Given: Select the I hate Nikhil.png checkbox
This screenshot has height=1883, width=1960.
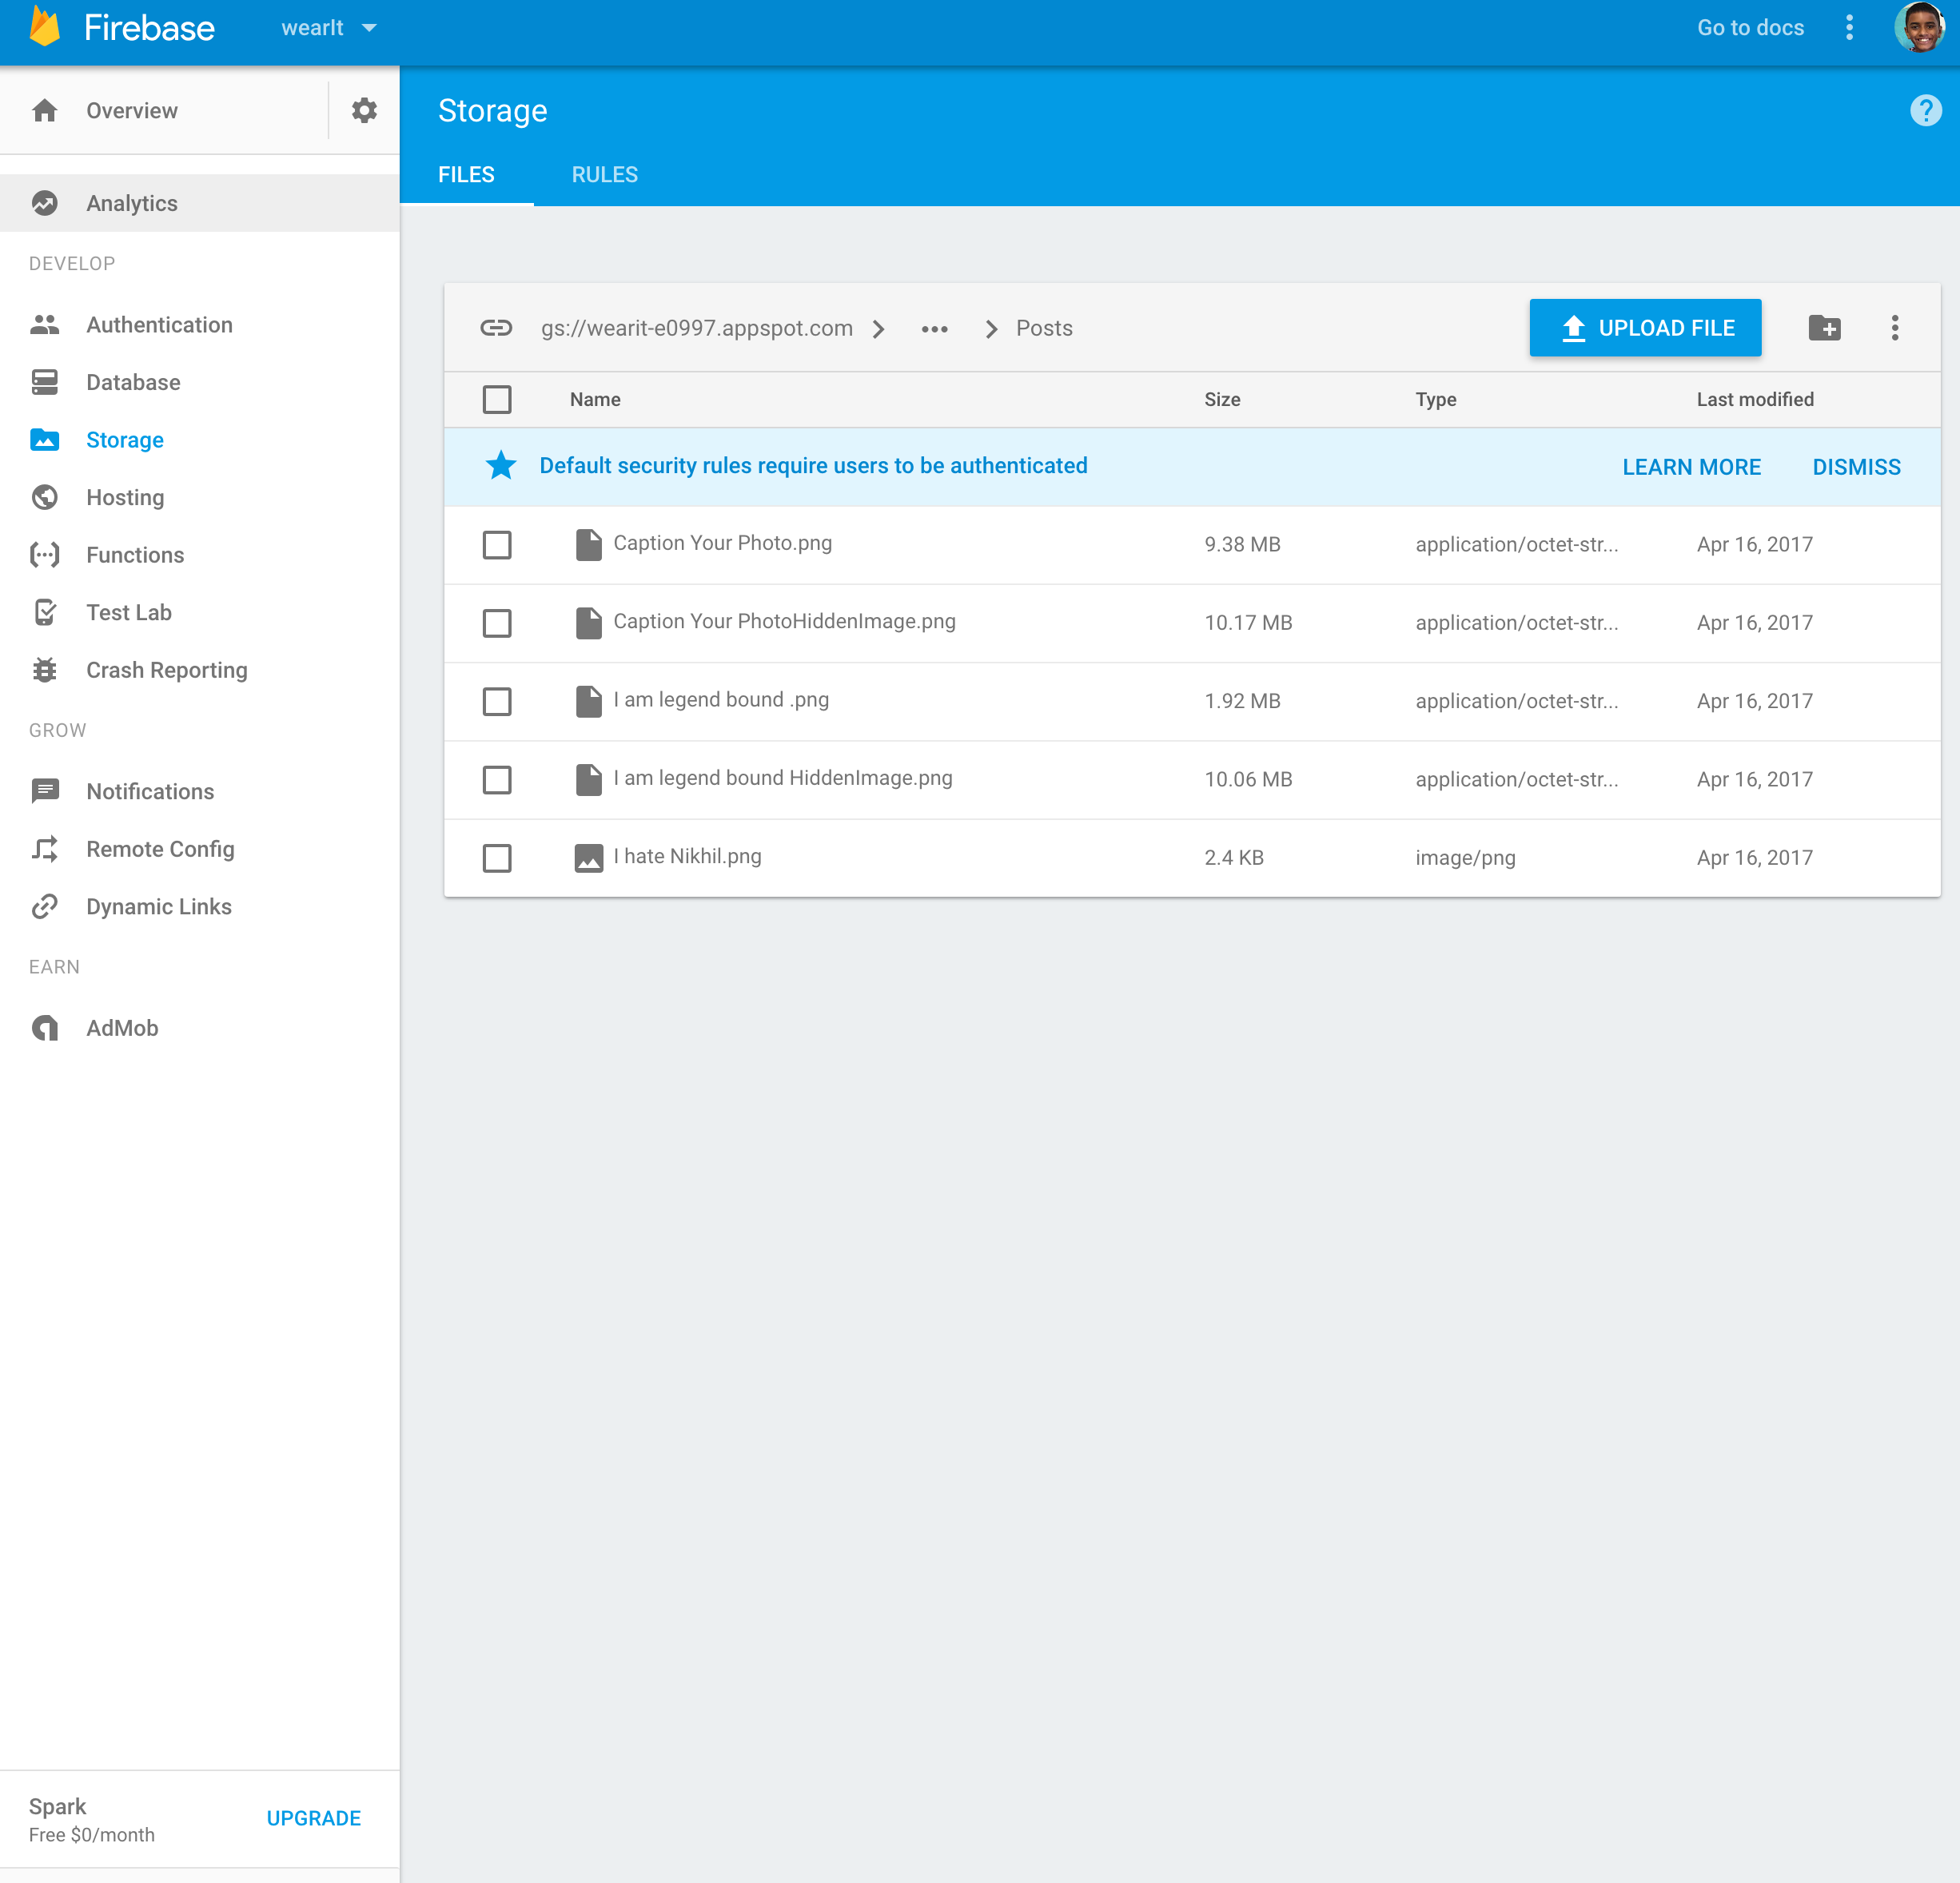Looking at the screenshot, I should click(x=497, y=857).
